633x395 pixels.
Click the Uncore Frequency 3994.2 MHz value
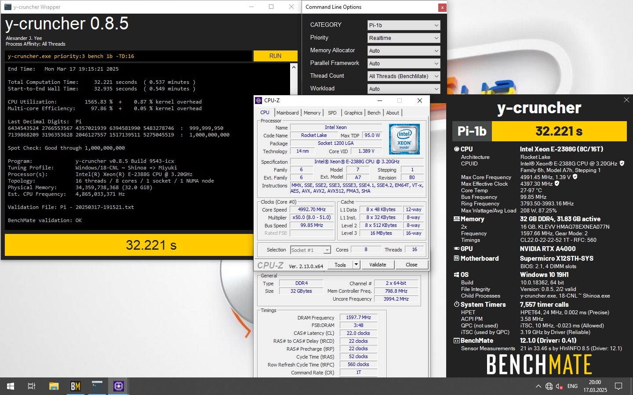(396, 299)
